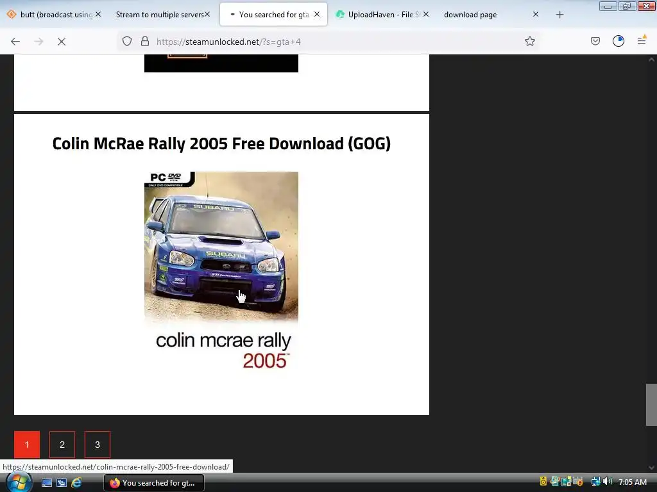Open Colin McRae Rally 2005 title link
This screenshot has height=492, width=657.
pos(221,143)
